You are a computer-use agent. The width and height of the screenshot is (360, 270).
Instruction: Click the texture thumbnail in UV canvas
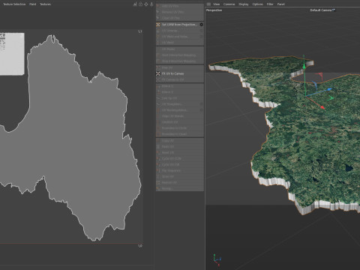[x=12, y=54]
